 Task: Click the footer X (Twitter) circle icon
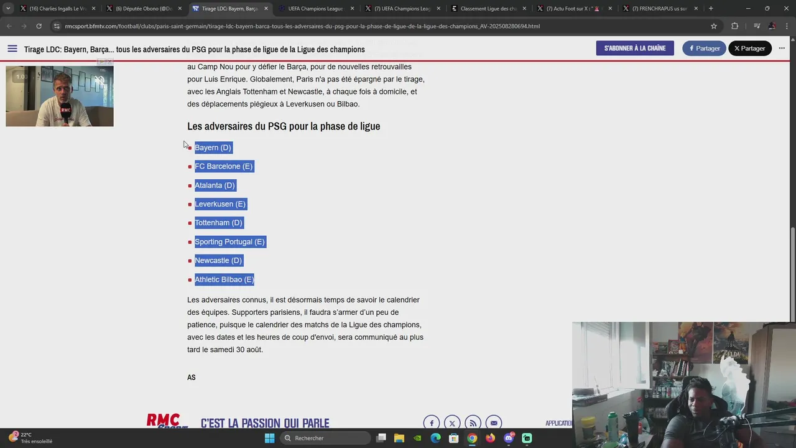[x=452, y=423]
